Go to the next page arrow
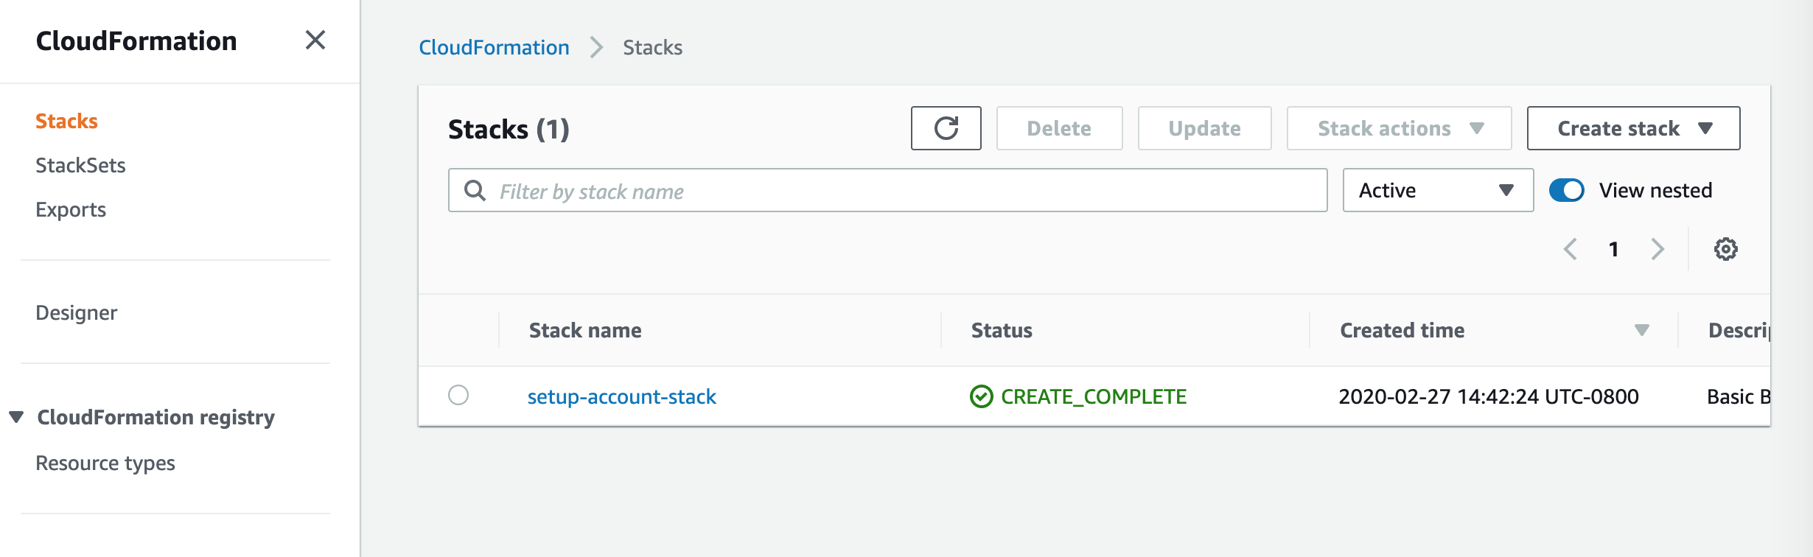Image resolution: width=1813 pixels, height=557 pixels. click(x=1657, y=249)
